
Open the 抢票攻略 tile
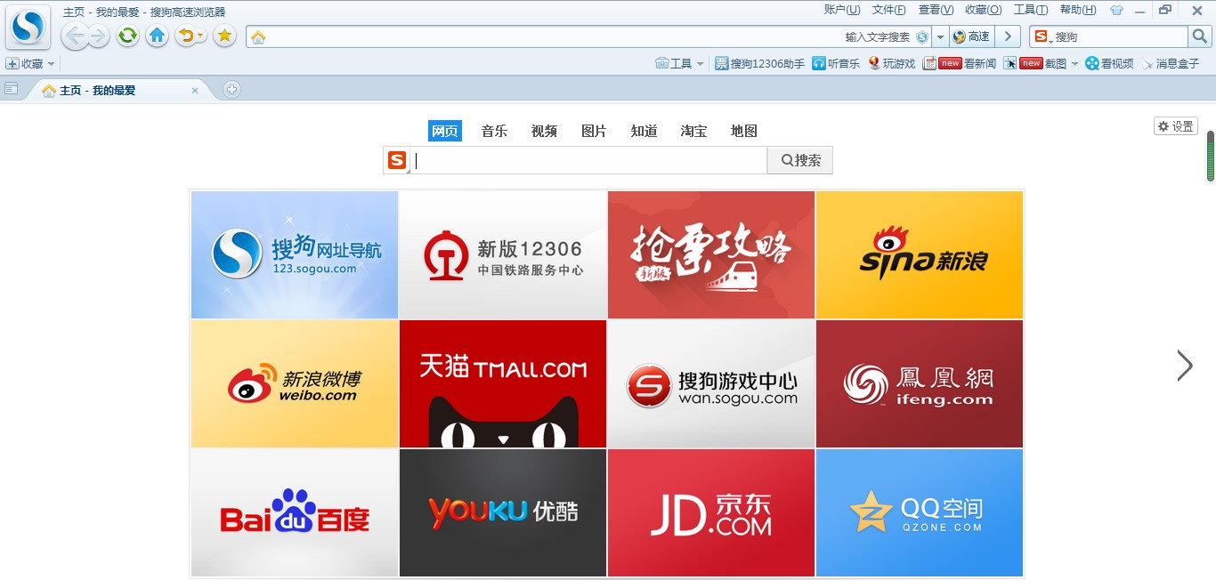coord(711,254)
